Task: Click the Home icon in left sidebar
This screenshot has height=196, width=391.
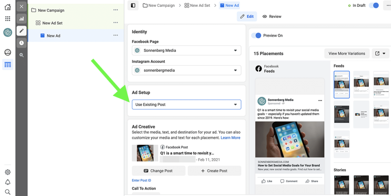Action: (8, 7)
